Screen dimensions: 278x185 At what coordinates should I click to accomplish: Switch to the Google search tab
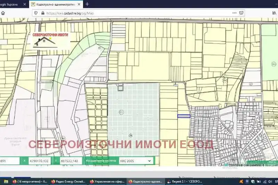[x=11, y=5]
